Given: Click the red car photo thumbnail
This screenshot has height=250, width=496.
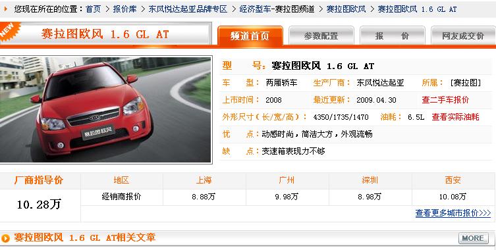Looking at the screenshot, I should coord(105,109).
